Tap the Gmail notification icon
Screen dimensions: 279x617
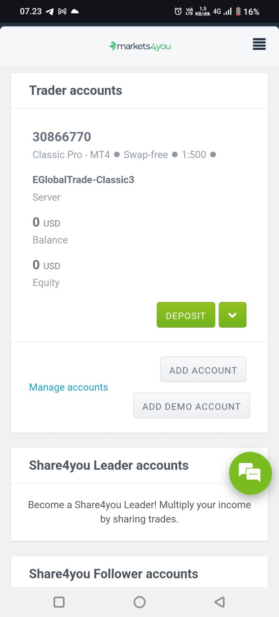coord(62,12)
